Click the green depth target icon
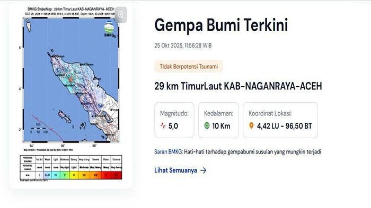The image size is (371, 208). 207,126
